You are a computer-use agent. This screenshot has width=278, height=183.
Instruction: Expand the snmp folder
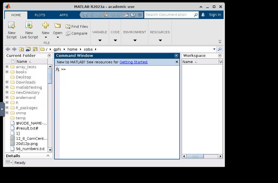pyautogui.click(x=7, y=113)
